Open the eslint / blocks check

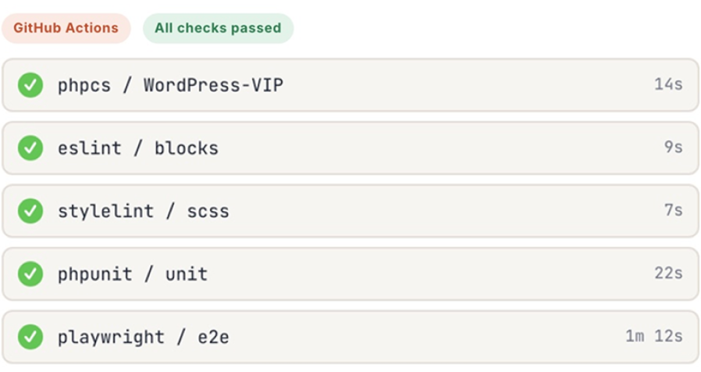pyautogui.click(x=138, y=148)
